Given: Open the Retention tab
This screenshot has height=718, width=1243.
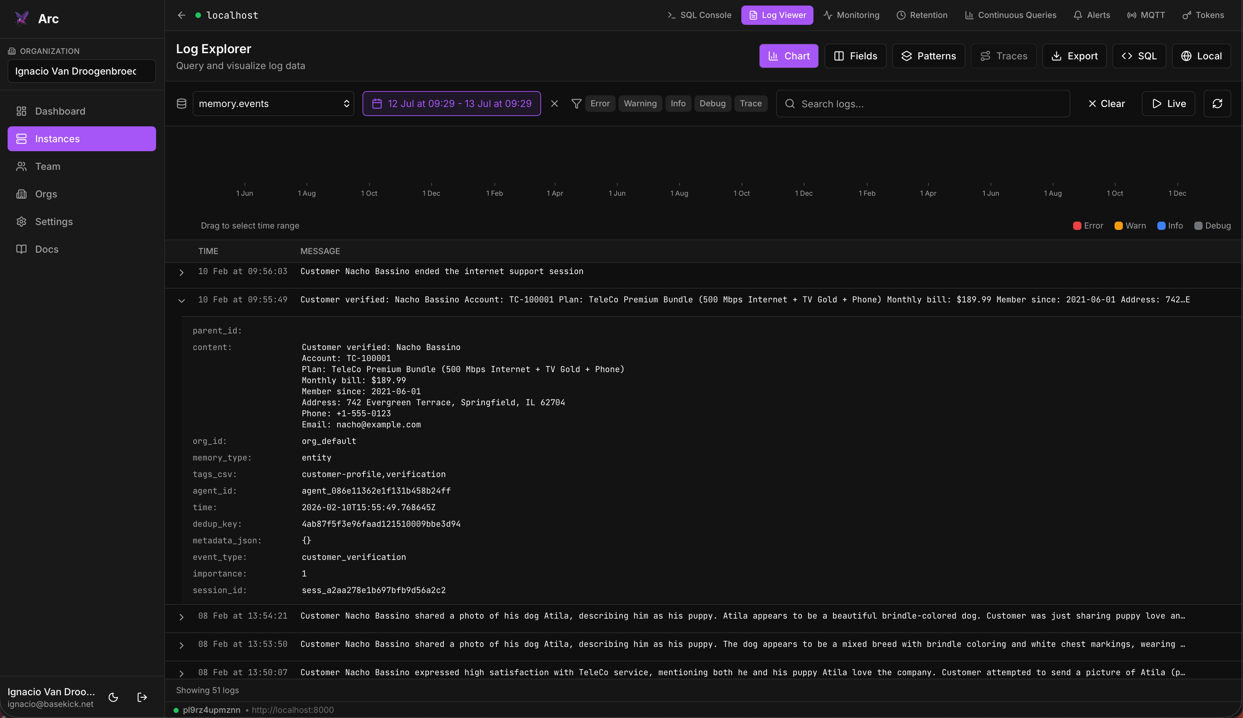Looking at the screenshot, I should (x=922, y=15).
